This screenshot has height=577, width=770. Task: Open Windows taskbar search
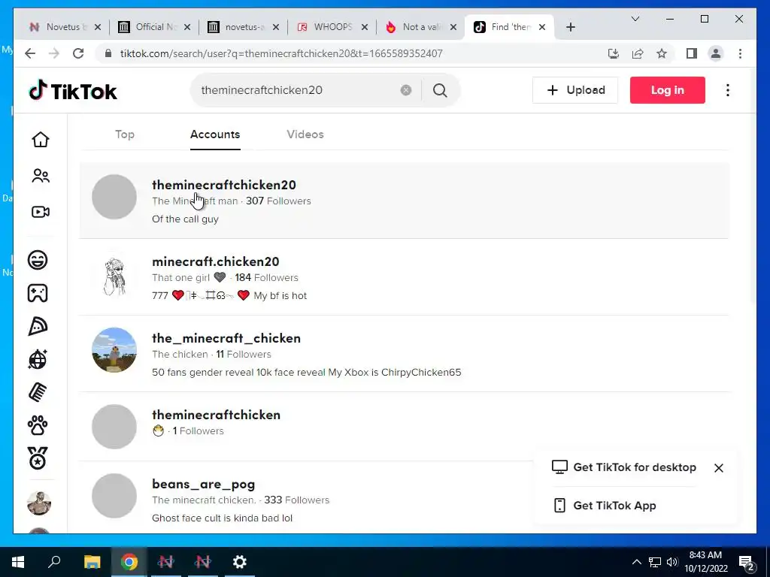point(54,562)
